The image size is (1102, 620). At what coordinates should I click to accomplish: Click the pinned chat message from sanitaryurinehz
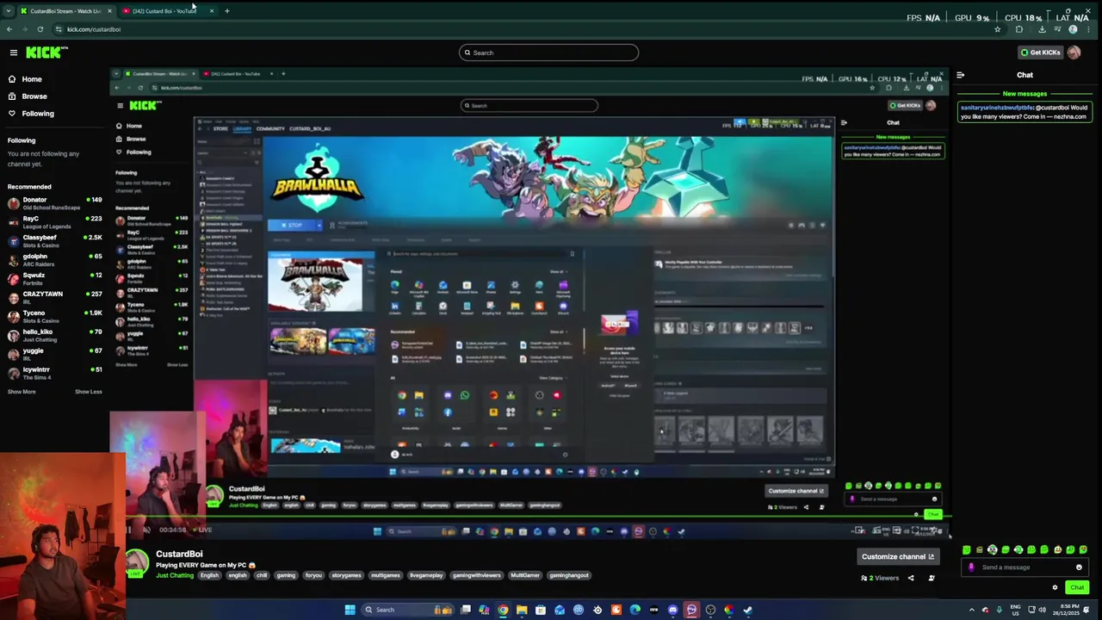pos(1025,112)
